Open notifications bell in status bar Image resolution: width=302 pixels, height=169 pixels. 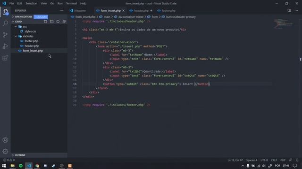coord(297,160)
